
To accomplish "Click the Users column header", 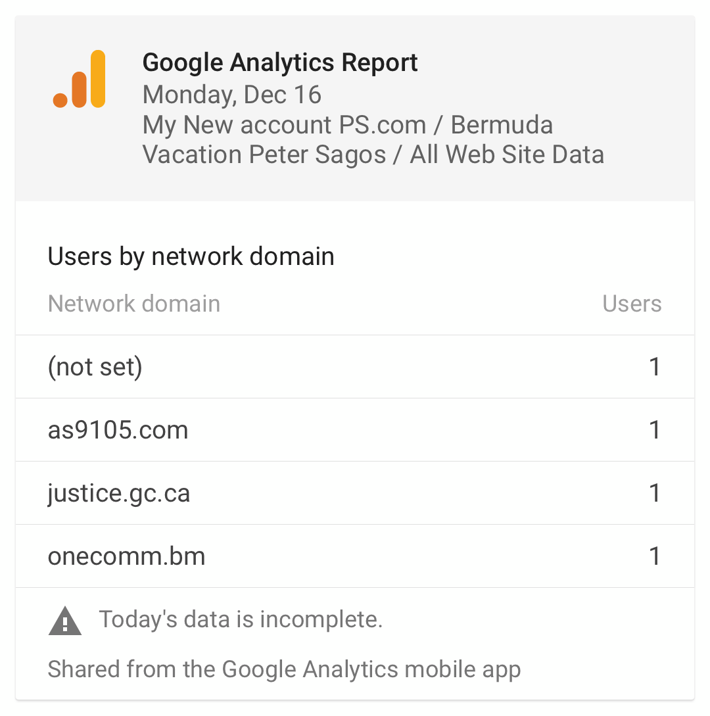I will [632, 304].
